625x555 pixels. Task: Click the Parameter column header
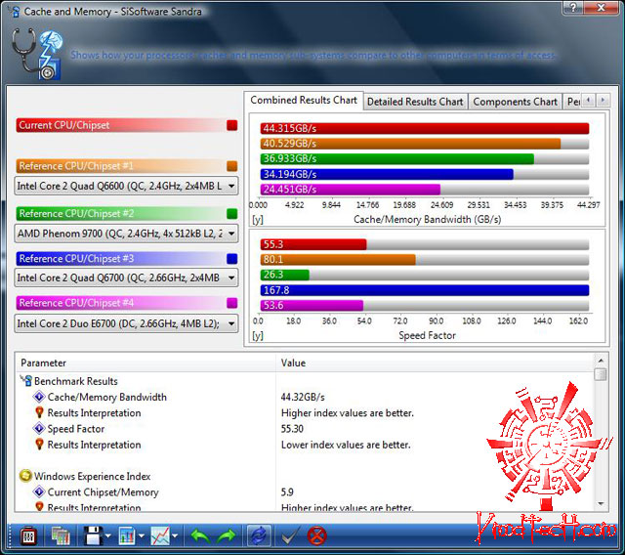click(146, 363)
